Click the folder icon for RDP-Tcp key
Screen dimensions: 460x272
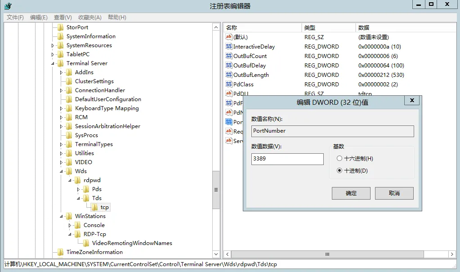tap(77, 234)
